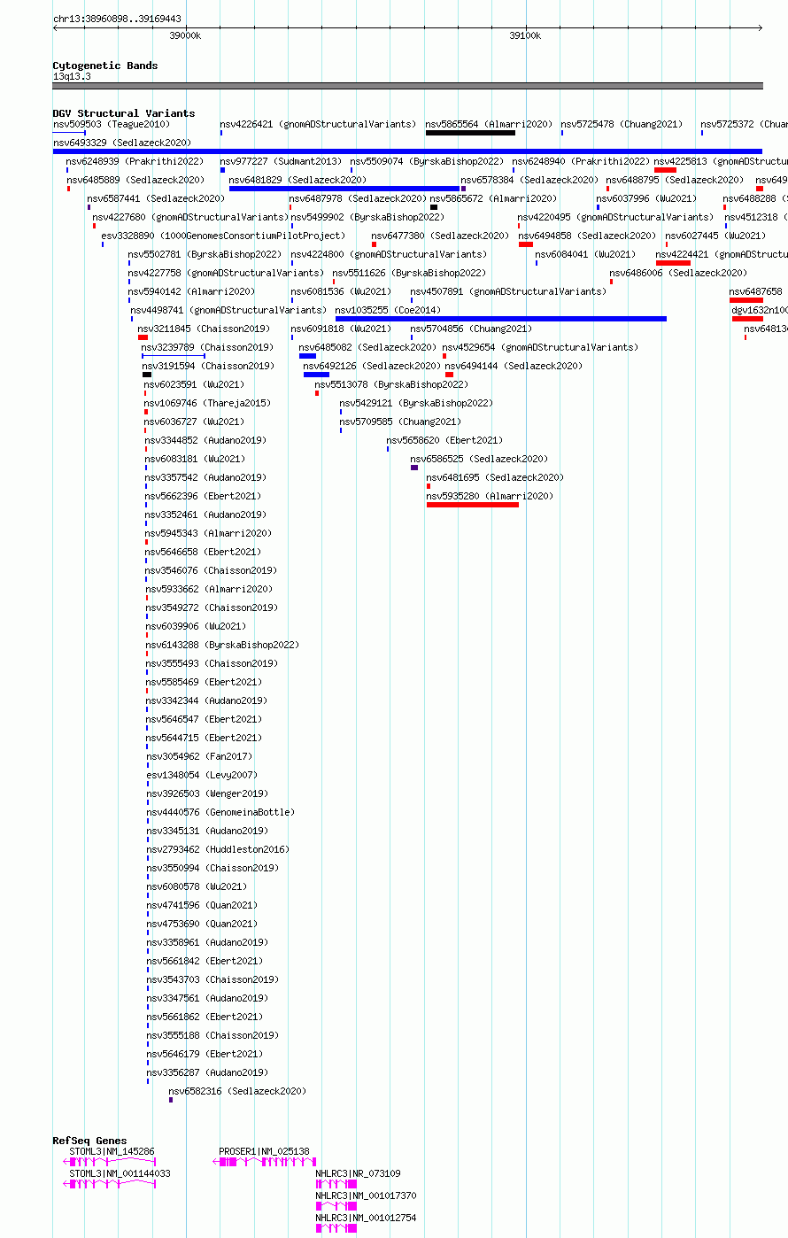Open variant nsv6143288 (ByrskaBishop2022)
The image size is (788, 1238).
coord(223,646)
